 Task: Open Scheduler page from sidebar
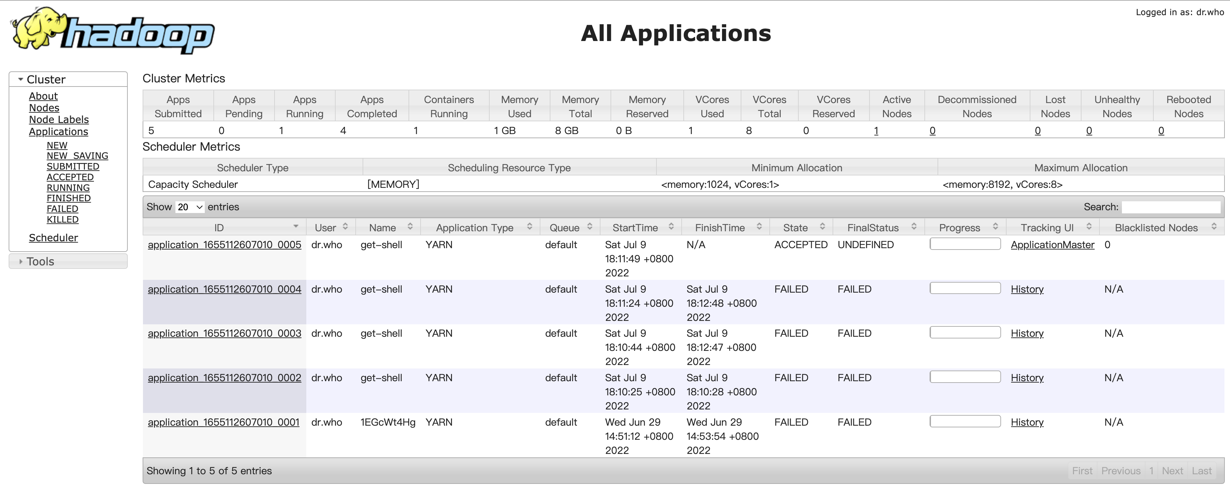click(x=53, y=237)
